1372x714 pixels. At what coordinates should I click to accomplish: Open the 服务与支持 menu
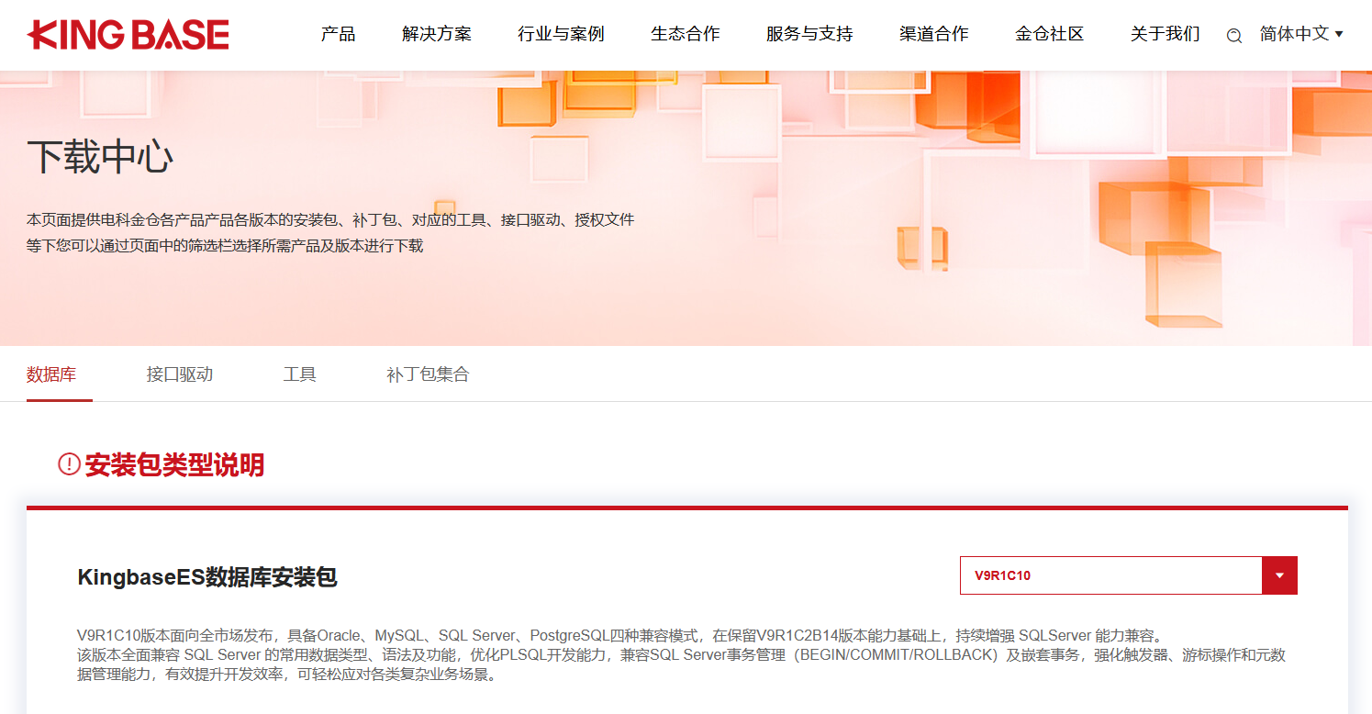coord(809,34)
